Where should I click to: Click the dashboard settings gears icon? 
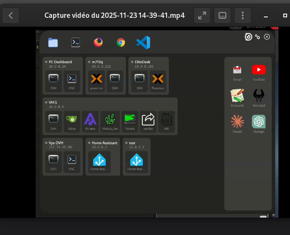[x=258, y=37]
